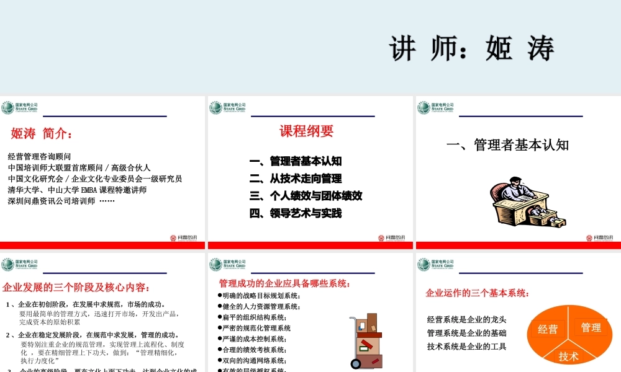Click the line 清华大学、中山大学 EMBA 课程特邀讲师
This screenshot has height=372, width=621.
point(77,190)
